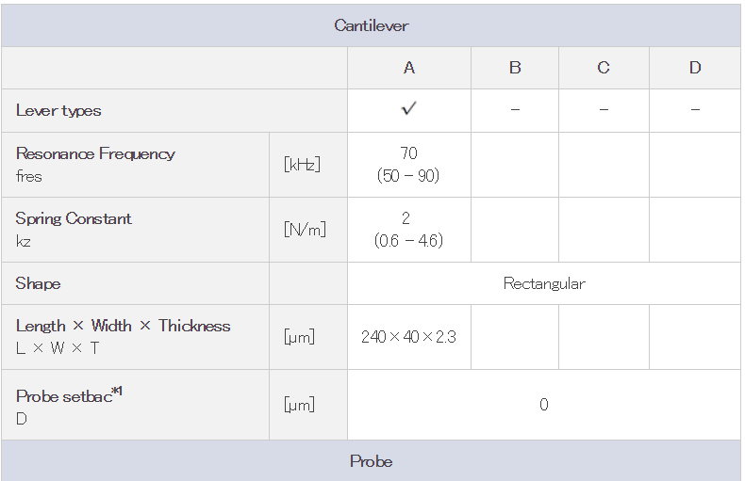Select column header D
The image size is (745, 481).
point(695,68)
